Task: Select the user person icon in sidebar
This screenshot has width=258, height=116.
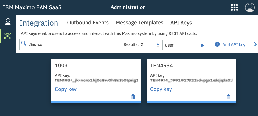Action: coord(8,22)
